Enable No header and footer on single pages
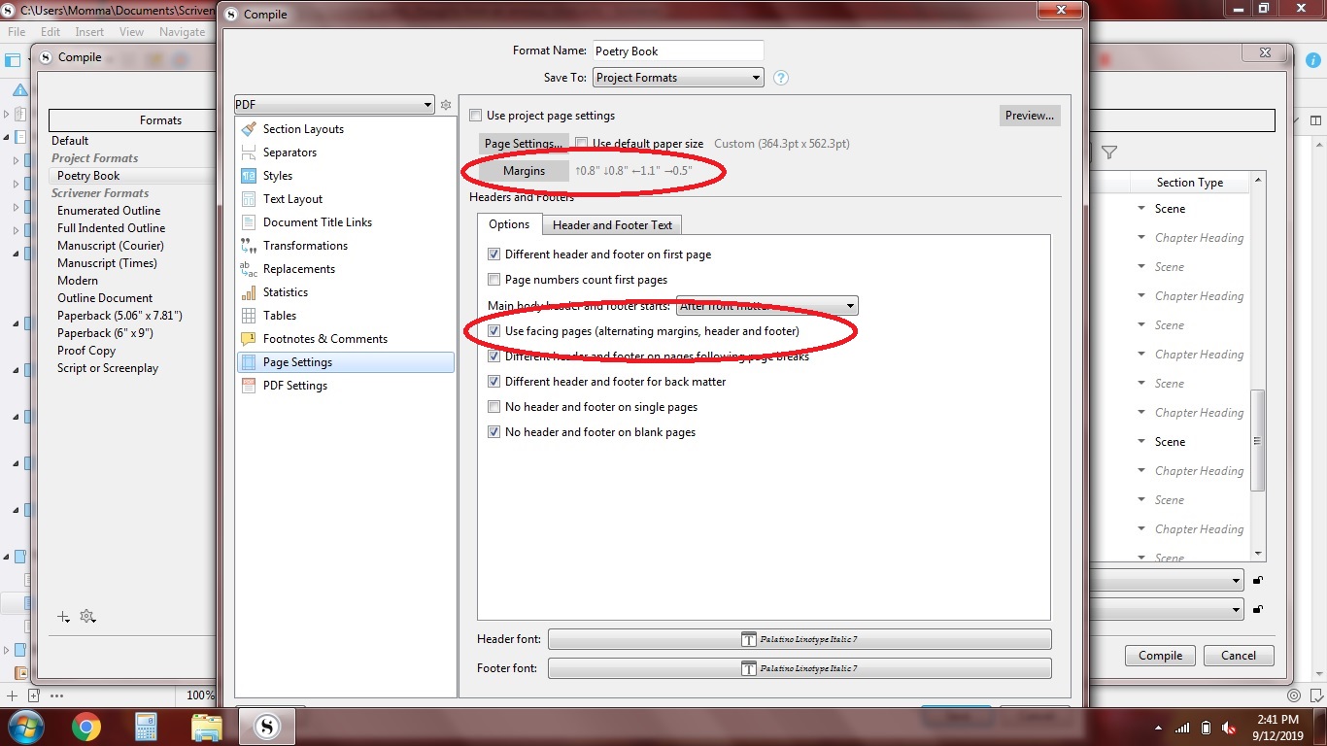Image resolution: width=1327 pixels, height=746 pixels. click(494, 407)
